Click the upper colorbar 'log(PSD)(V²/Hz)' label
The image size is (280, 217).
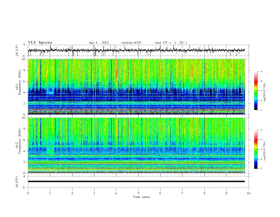point(264,93)
